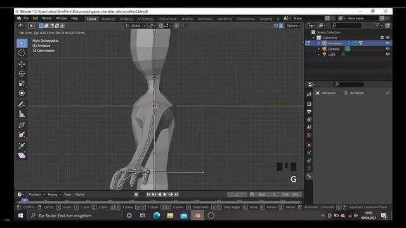
Task: Click the outliner new collection icon
Action: [x=388, y=25]
